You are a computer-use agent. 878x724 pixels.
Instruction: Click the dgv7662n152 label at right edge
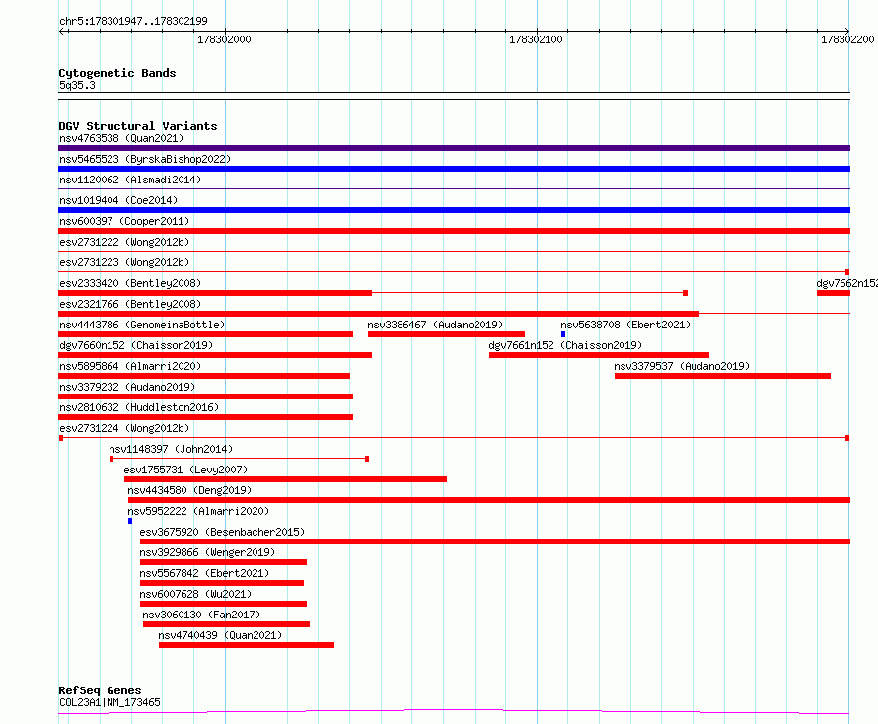tap(846, 283)
